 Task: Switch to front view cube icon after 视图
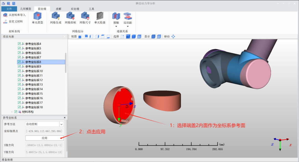coord(80,36)
